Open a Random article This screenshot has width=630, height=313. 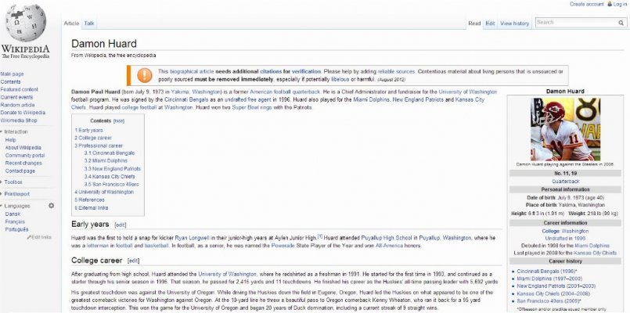[x=17, y=105]
